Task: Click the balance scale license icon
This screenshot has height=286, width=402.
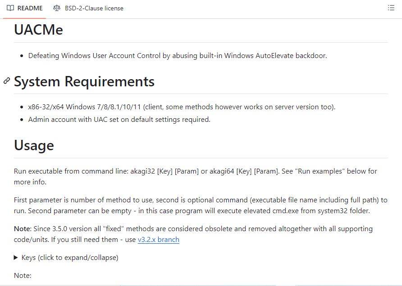Action: [56, 8]
